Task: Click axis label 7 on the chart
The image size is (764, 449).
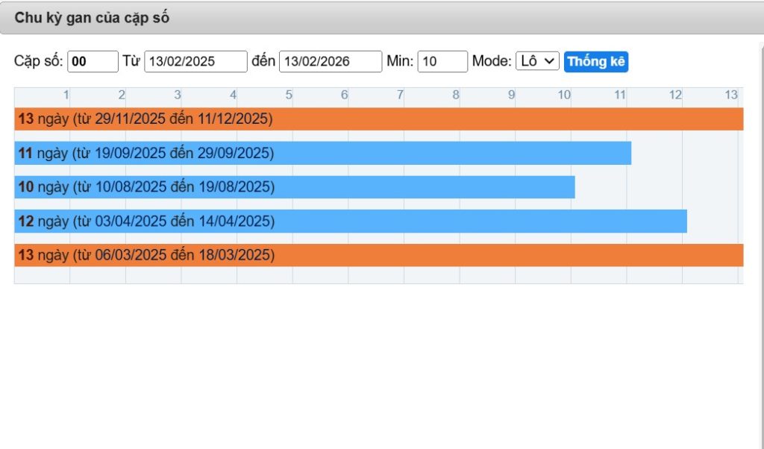Action: (x=400, y=95)
